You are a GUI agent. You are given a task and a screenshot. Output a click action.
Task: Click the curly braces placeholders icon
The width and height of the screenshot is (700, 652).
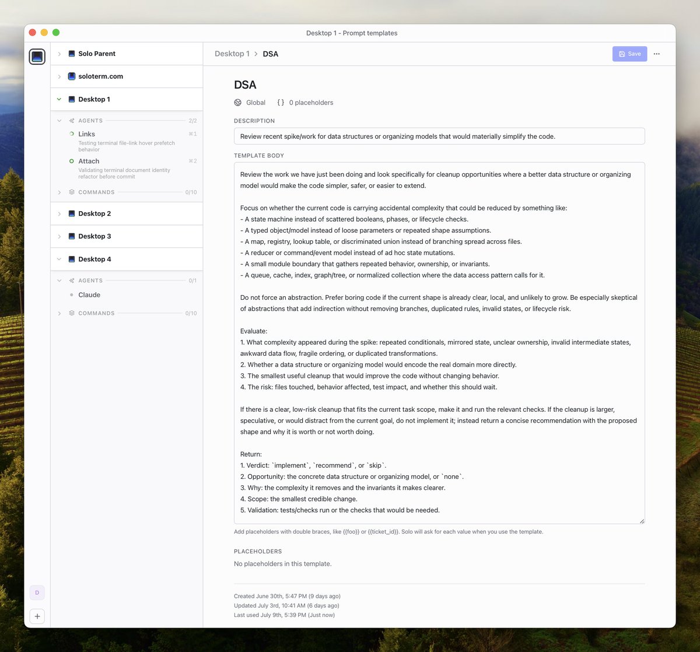coord(281,103)
